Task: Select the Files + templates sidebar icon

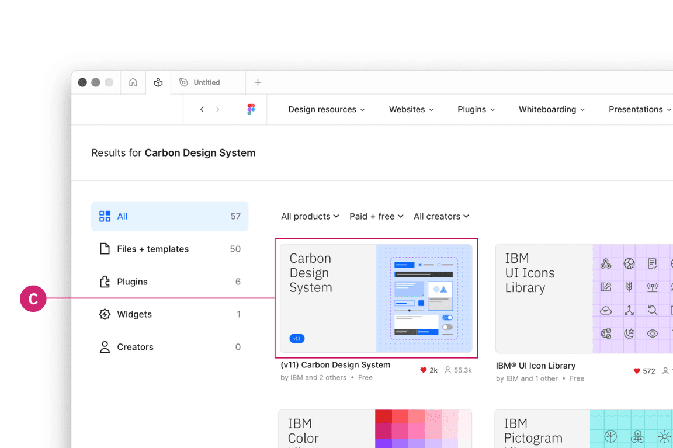Action: click(x=105, y=249)
